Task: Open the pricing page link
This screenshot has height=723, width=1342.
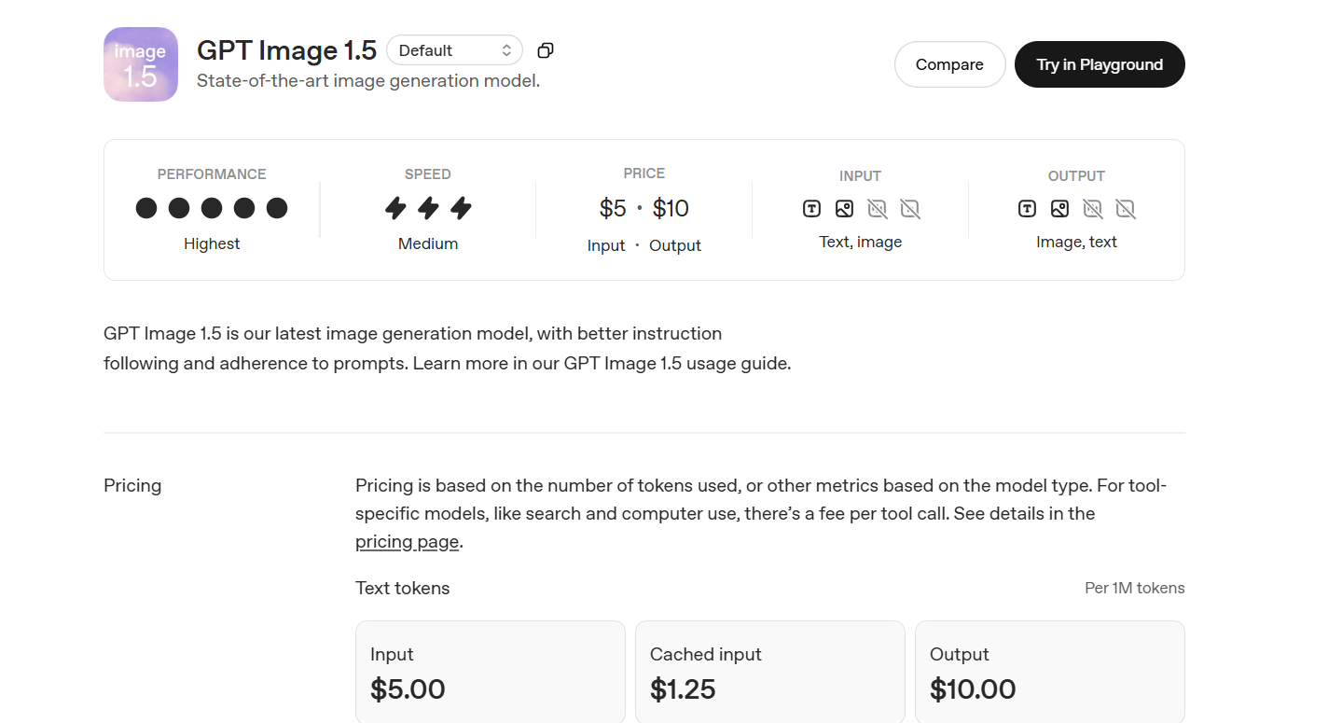Action: (x=407, y=541)
